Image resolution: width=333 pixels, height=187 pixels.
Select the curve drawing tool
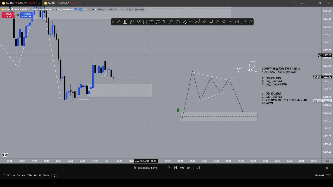tap(171, 22)
